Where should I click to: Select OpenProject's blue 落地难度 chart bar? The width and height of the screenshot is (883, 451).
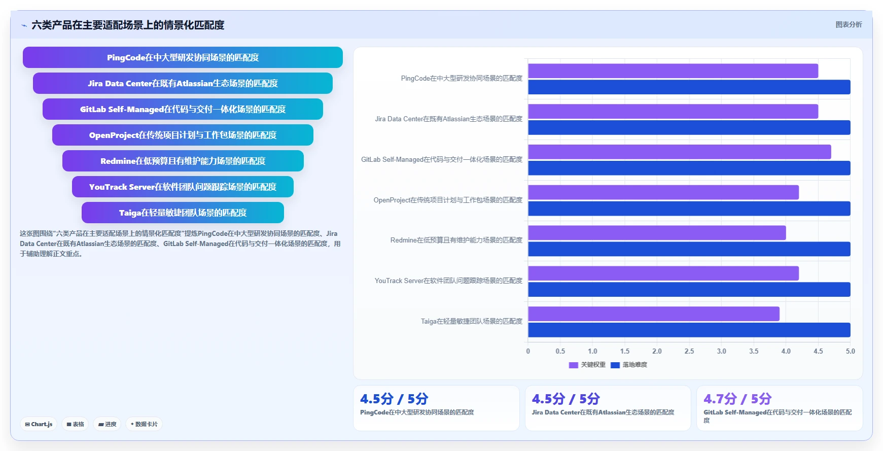[689, 209]
